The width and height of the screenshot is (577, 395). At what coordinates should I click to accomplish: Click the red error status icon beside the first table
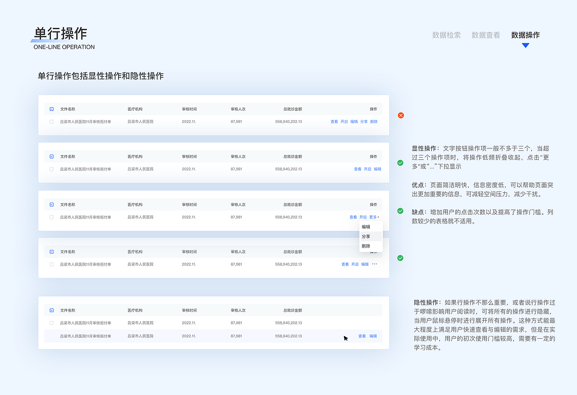click(400, 115)
